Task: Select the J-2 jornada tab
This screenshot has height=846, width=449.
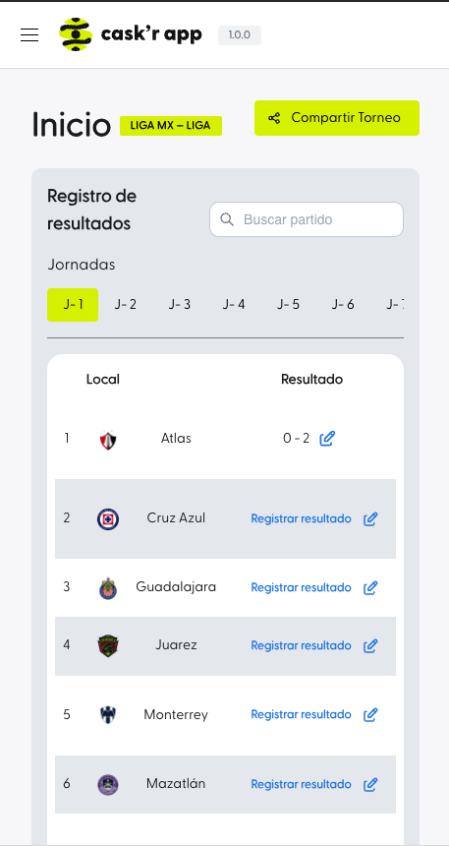Action: (126, 305)
